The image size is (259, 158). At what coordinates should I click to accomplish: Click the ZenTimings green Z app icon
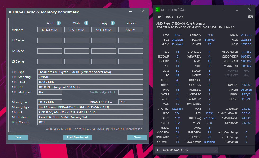[x=157, y=9]
